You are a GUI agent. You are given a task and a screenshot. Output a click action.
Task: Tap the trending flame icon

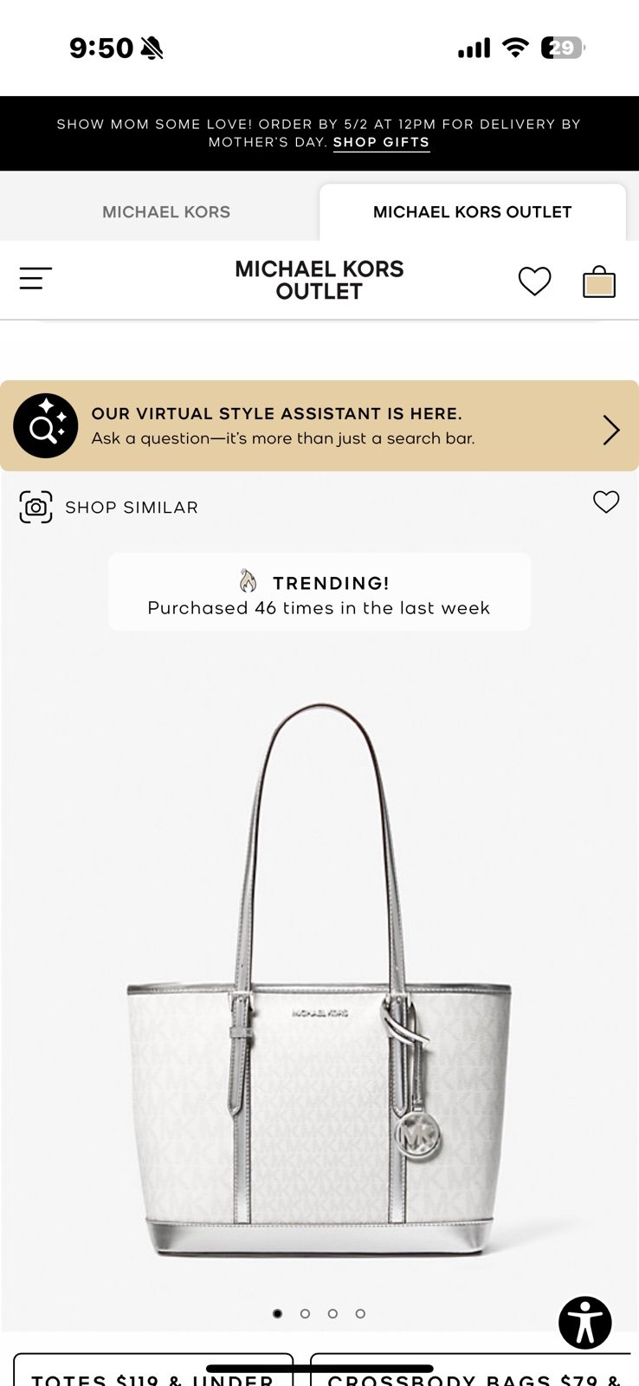(248, 581)
